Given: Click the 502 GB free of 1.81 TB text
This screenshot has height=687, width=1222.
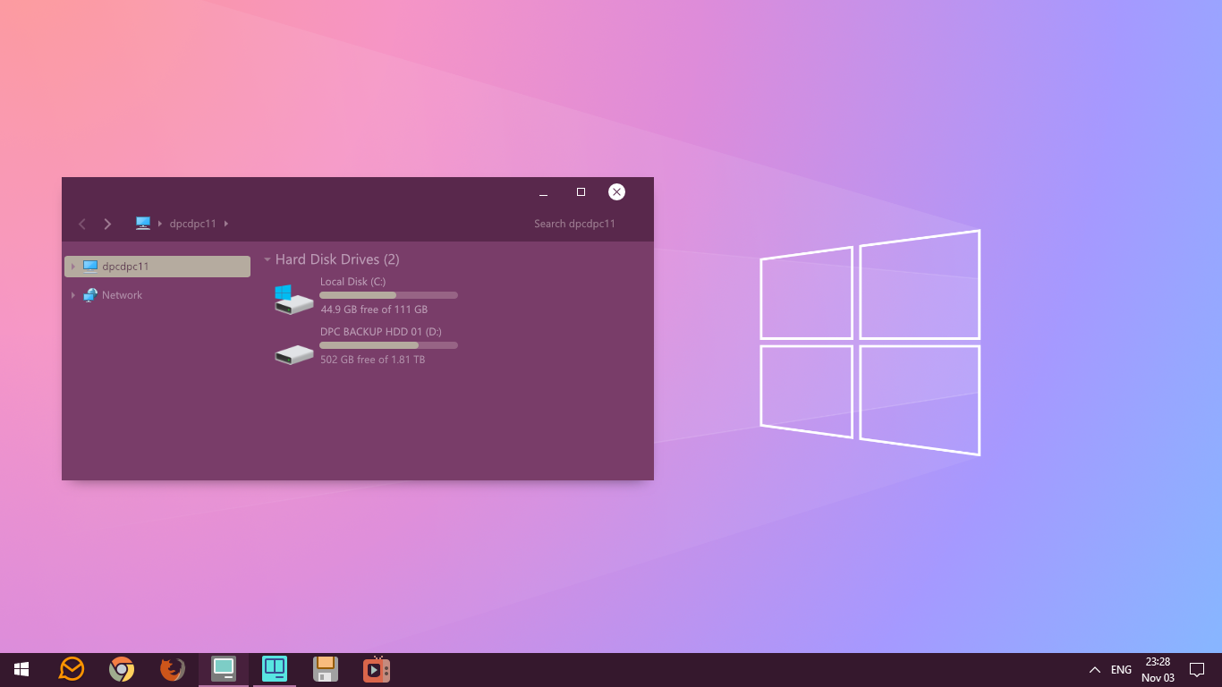Looking at the screenshot, I should coord(373,360).
